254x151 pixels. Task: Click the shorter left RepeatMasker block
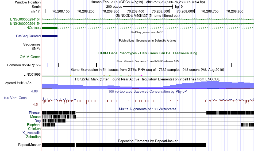[58, 145]
